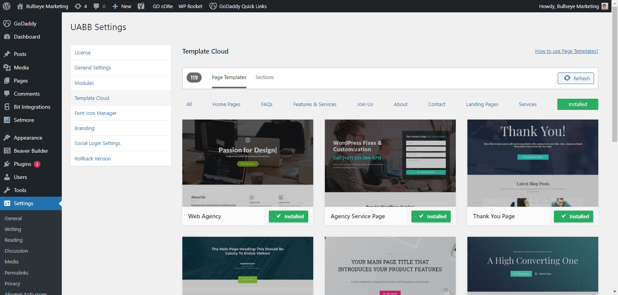Click the GoDaddy Quick Links logo icon

[x=213, y=6]
